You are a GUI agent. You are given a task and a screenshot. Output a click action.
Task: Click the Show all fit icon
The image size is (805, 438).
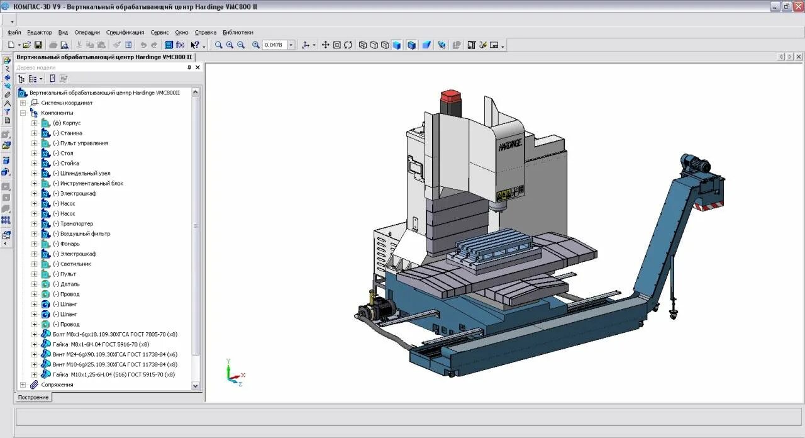click(x=336, y=45)
